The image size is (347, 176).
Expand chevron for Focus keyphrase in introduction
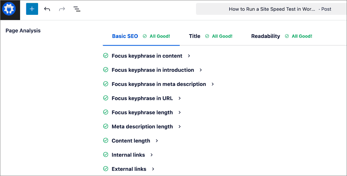point(201,70)
